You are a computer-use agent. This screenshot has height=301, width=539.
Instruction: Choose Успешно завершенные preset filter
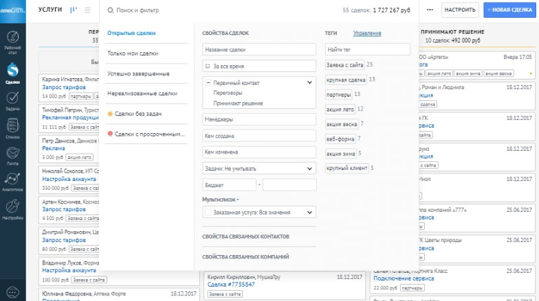point(138,73)
